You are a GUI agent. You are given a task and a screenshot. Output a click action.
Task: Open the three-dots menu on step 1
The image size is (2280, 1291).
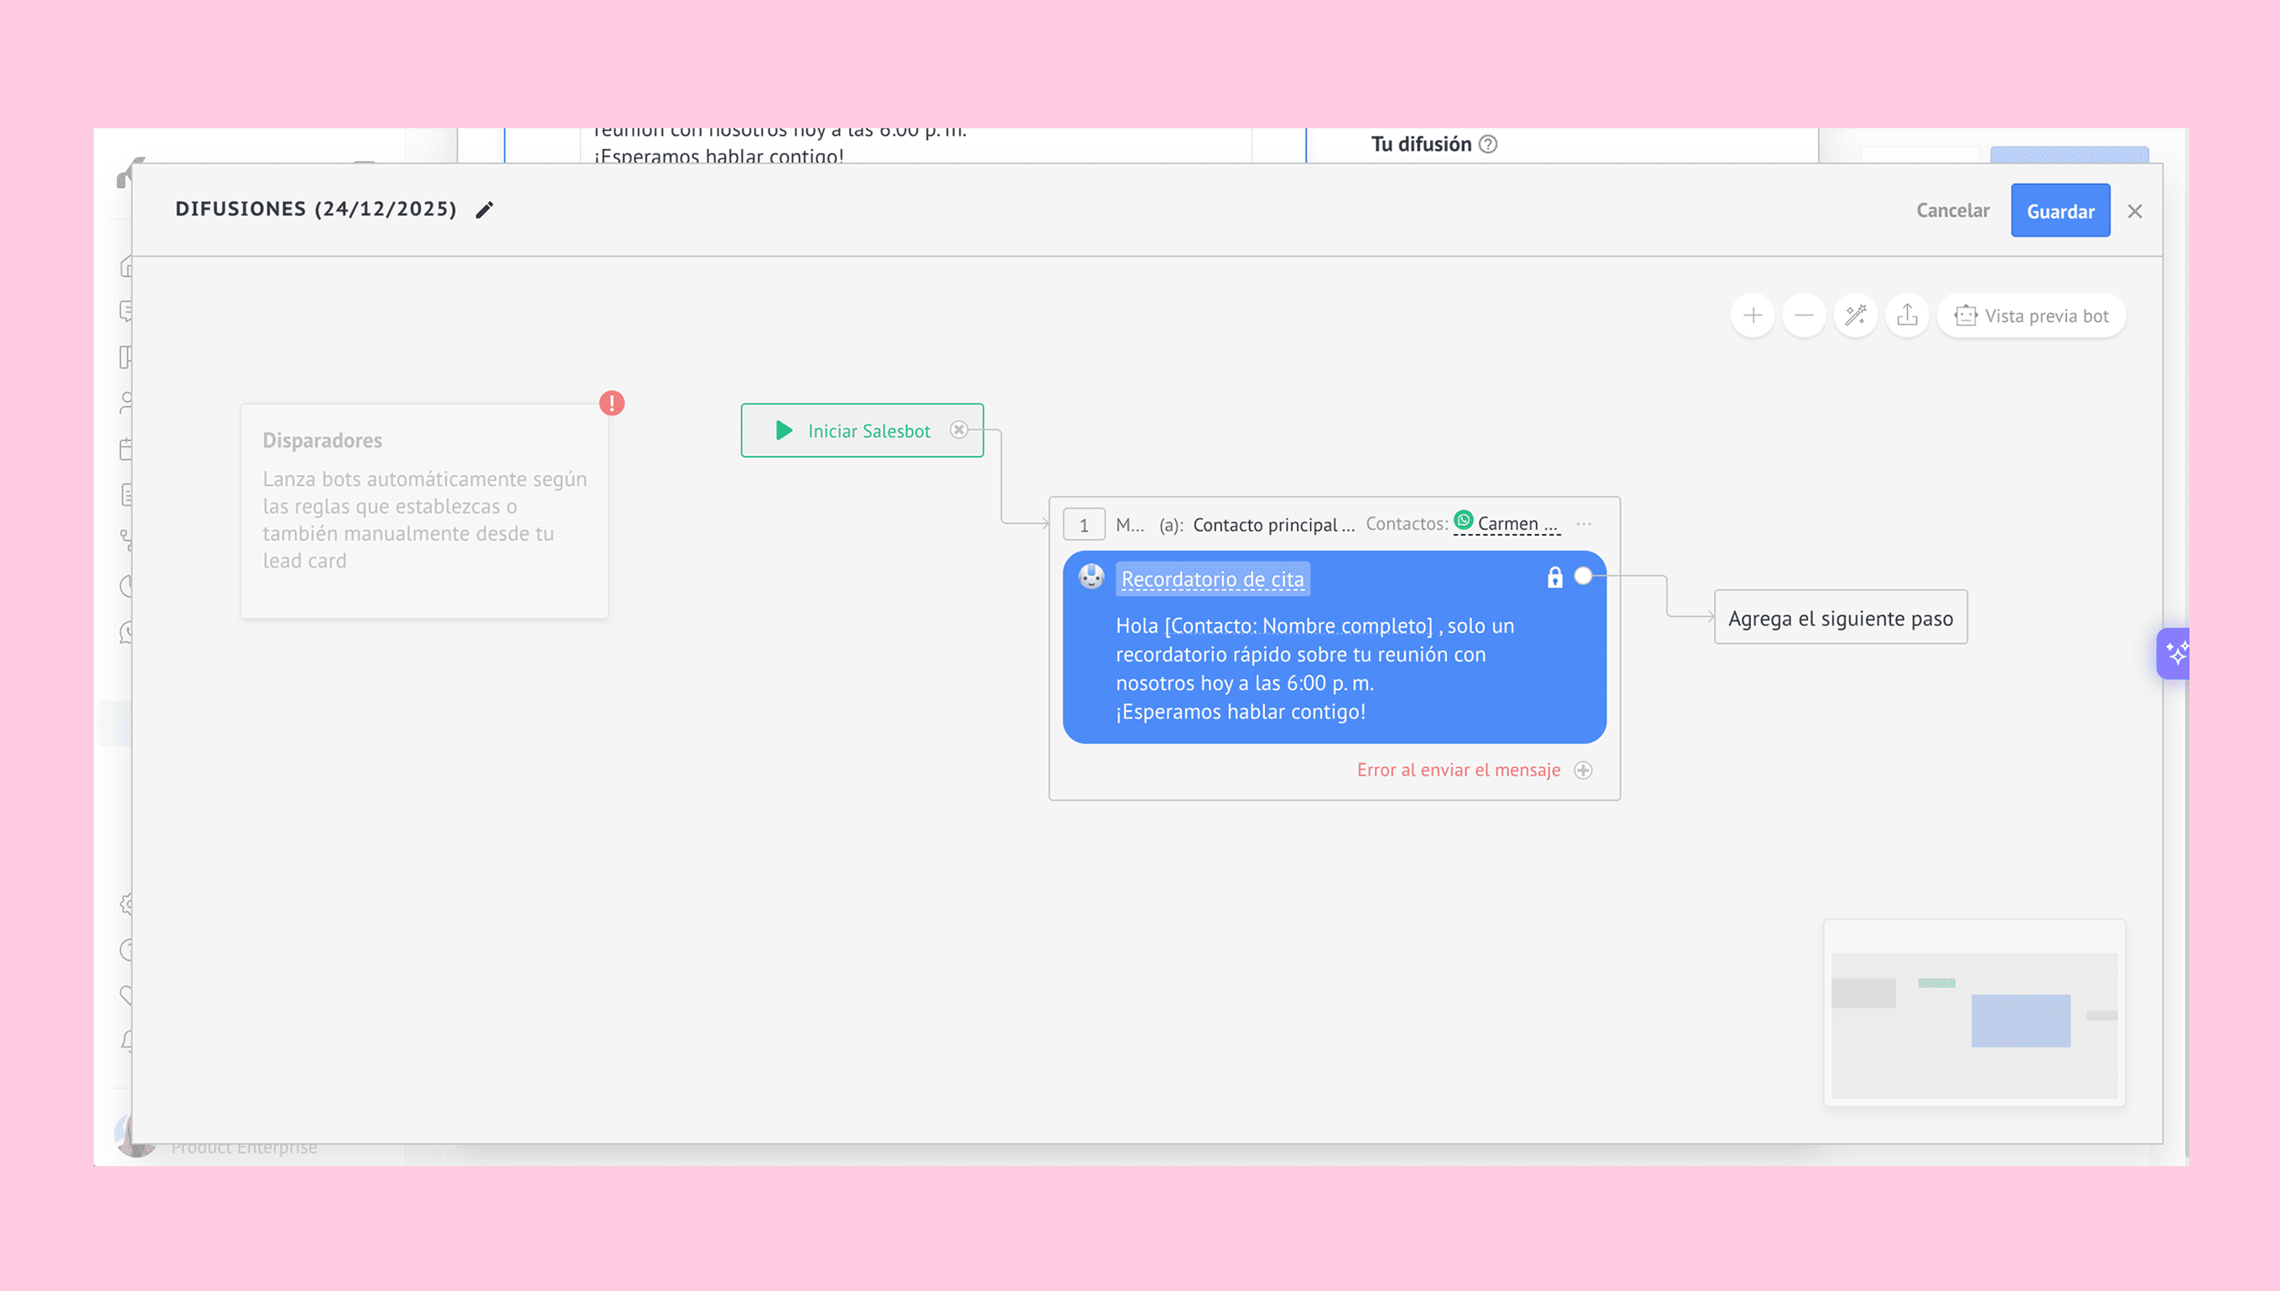[1584, 524]
